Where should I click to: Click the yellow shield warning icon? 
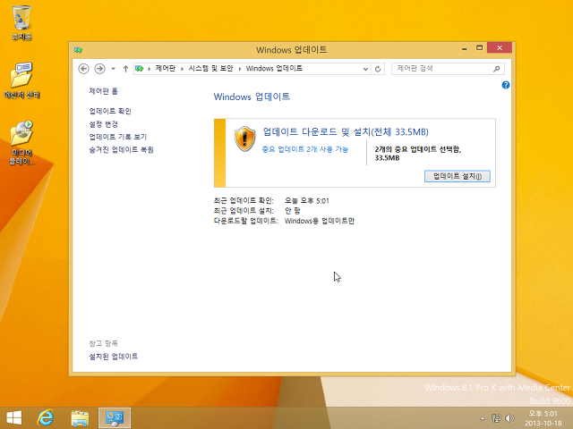click(x=244, y=139)
